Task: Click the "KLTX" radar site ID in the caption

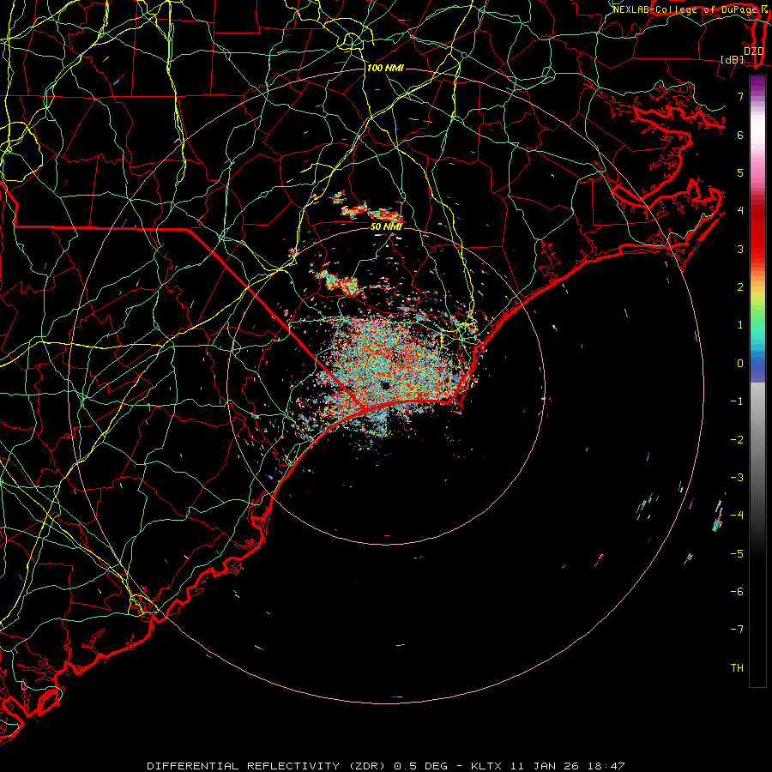Action: point(486,766)
